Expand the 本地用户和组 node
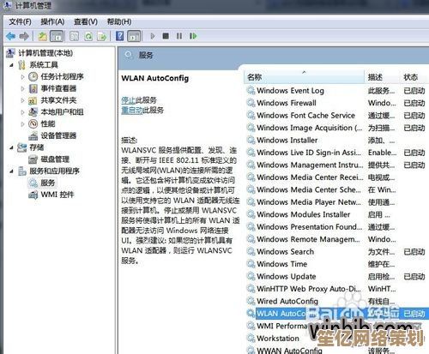This screenshot has height=354, width=429. [x=22, y=112]
